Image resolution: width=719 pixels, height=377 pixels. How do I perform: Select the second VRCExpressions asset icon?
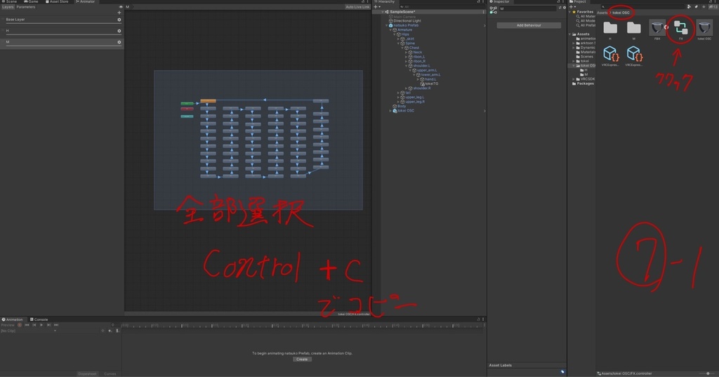pyautogui.click(x=634, y=53)
